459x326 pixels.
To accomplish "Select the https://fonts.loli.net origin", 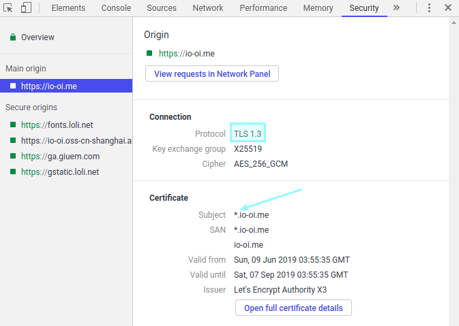I will click(57, 125).
